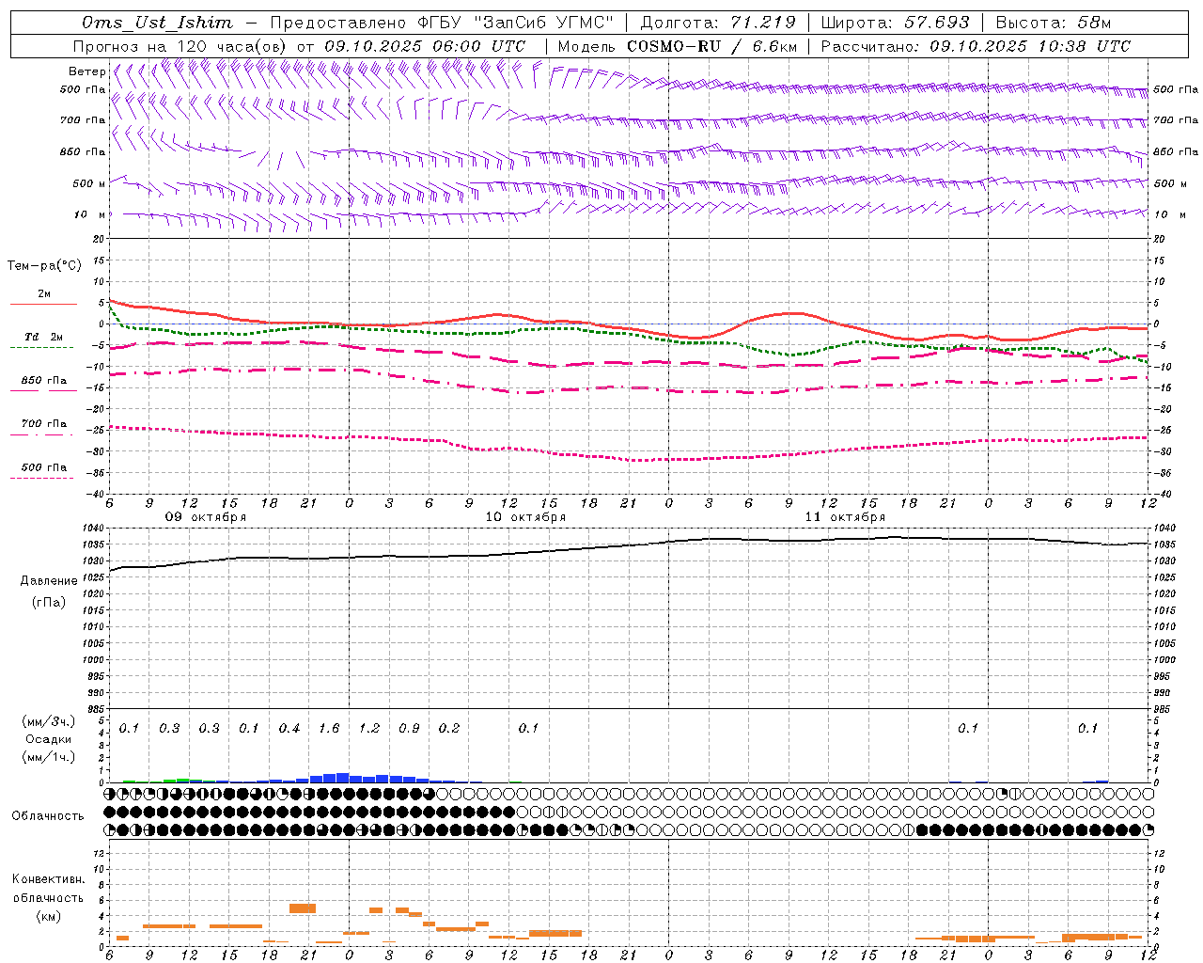Click the Высота 58м header field
Screen dimensions: 1203x963
click(1053, 23)
